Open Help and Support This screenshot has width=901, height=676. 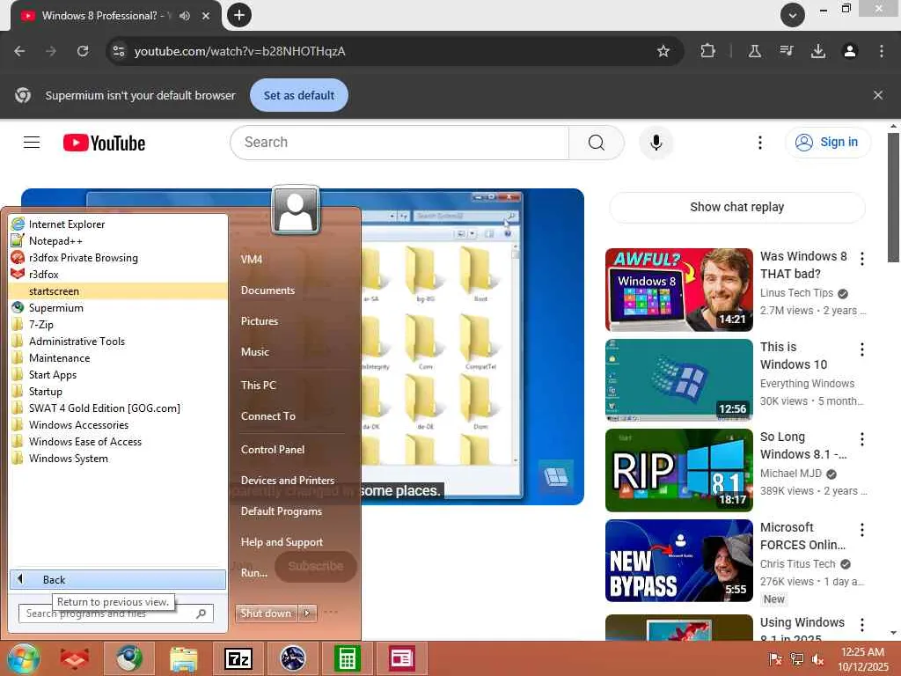[282, 542]
